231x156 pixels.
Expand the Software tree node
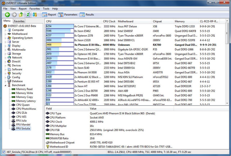[x=5, y=69]
